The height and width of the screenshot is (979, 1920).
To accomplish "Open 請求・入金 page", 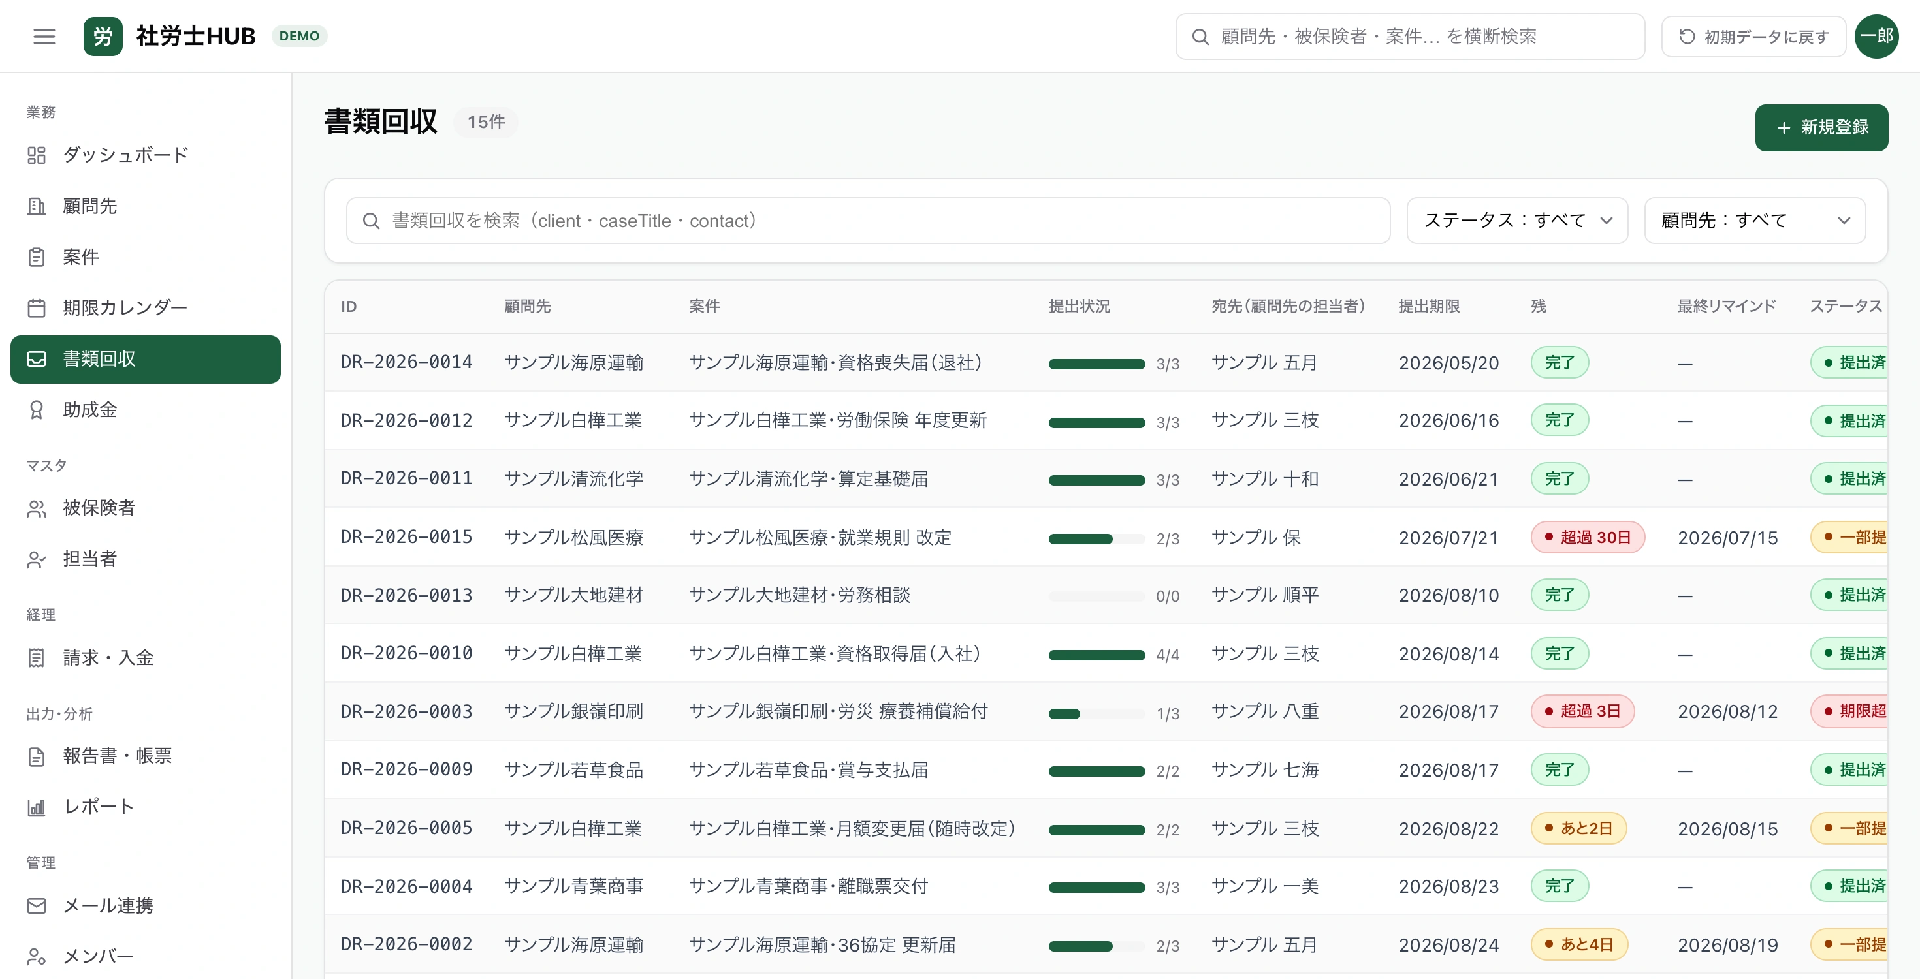I will [146, 657].
